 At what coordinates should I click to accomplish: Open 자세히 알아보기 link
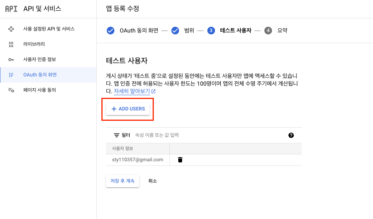[132, 91]
